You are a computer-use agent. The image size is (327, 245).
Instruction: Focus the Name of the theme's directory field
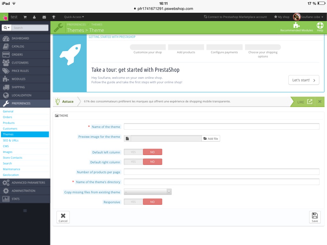[222, 182]
